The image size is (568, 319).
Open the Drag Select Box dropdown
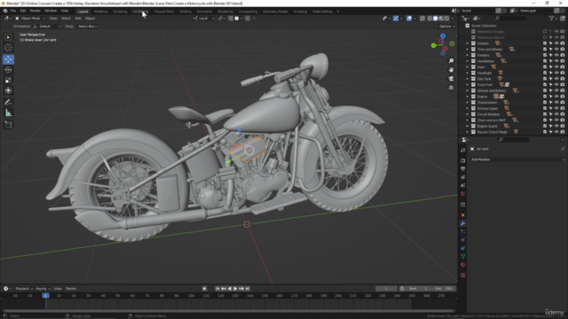pyautogui.click(x=87, y=26)
